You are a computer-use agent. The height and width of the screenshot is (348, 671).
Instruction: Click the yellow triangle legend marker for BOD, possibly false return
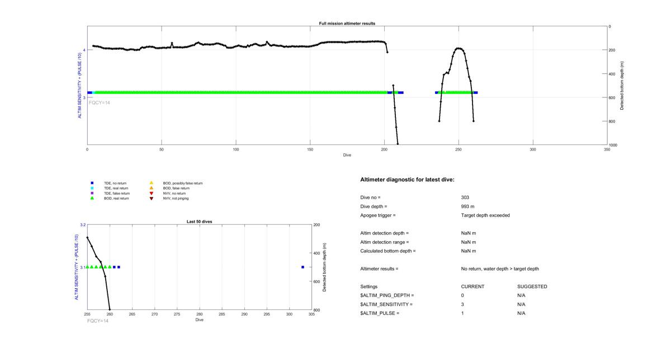(x=151, y=183)
